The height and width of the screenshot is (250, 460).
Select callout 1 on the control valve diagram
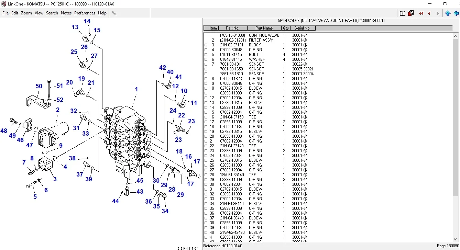click(136, 89)
